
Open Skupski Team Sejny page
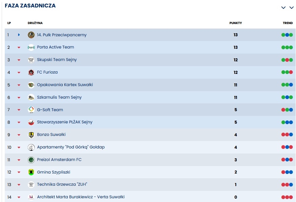57,60
